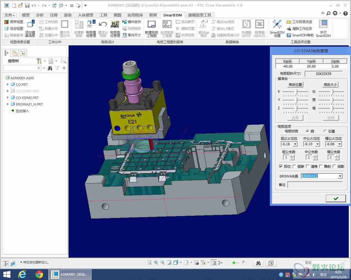Select 石墨 electrode material radio button
The height and width of the screenshot is (280, 351).
[x=325, y=131]
